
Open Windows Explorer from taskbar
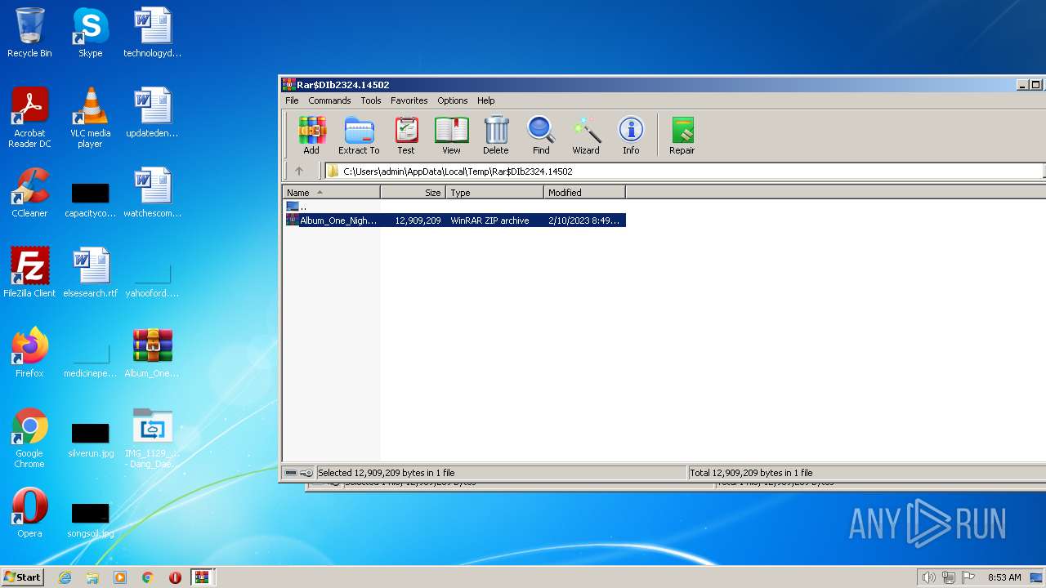pos(92,577)
